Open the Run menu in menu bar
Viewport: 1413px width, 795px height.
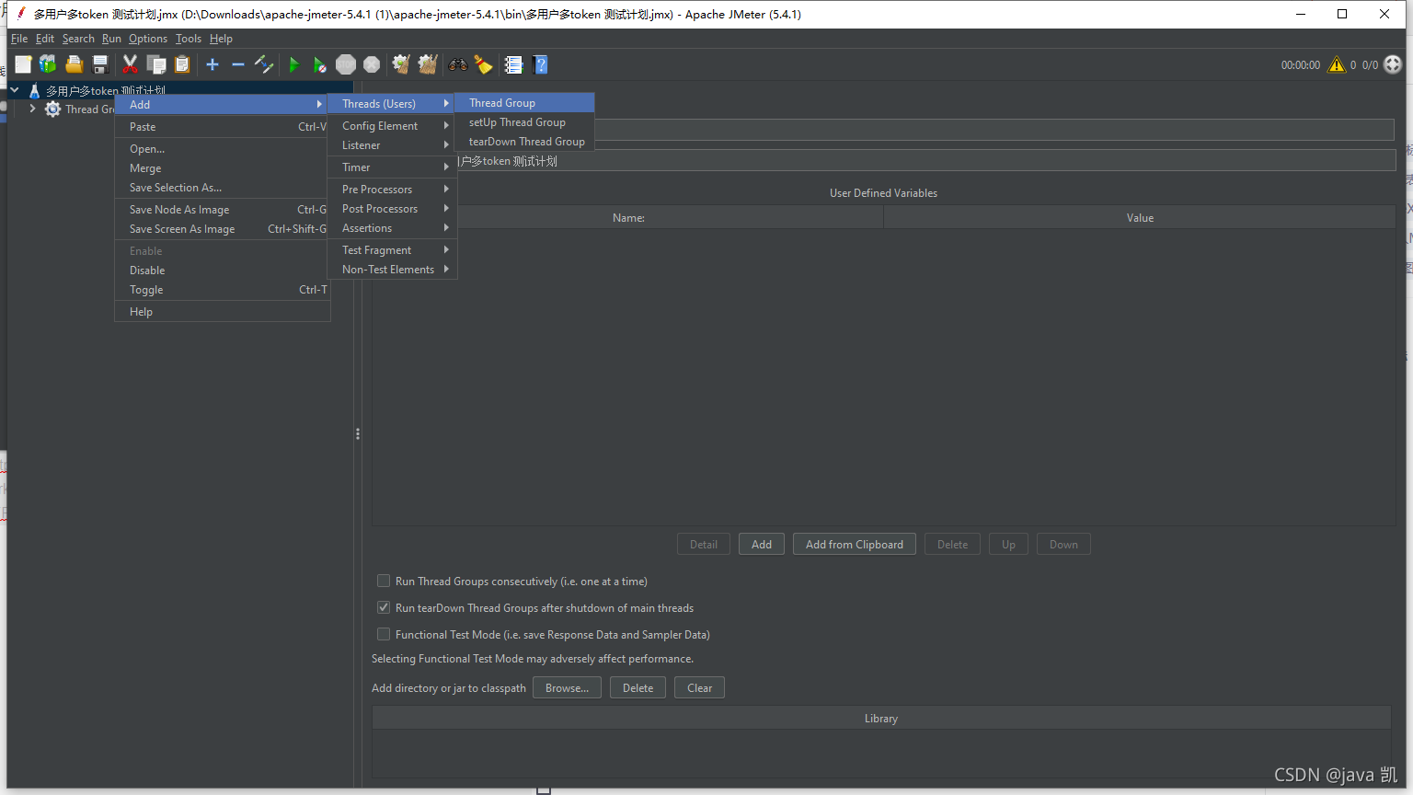point(111,39)
